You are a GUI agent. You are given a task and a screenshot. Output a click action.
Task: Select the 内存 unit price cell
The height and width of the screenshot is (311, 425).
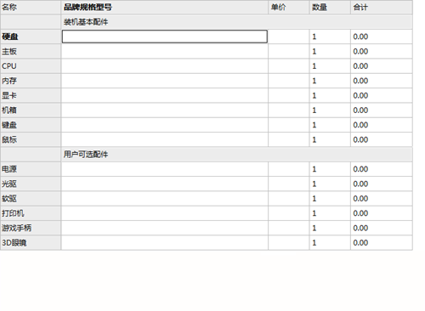coord(289,81)
